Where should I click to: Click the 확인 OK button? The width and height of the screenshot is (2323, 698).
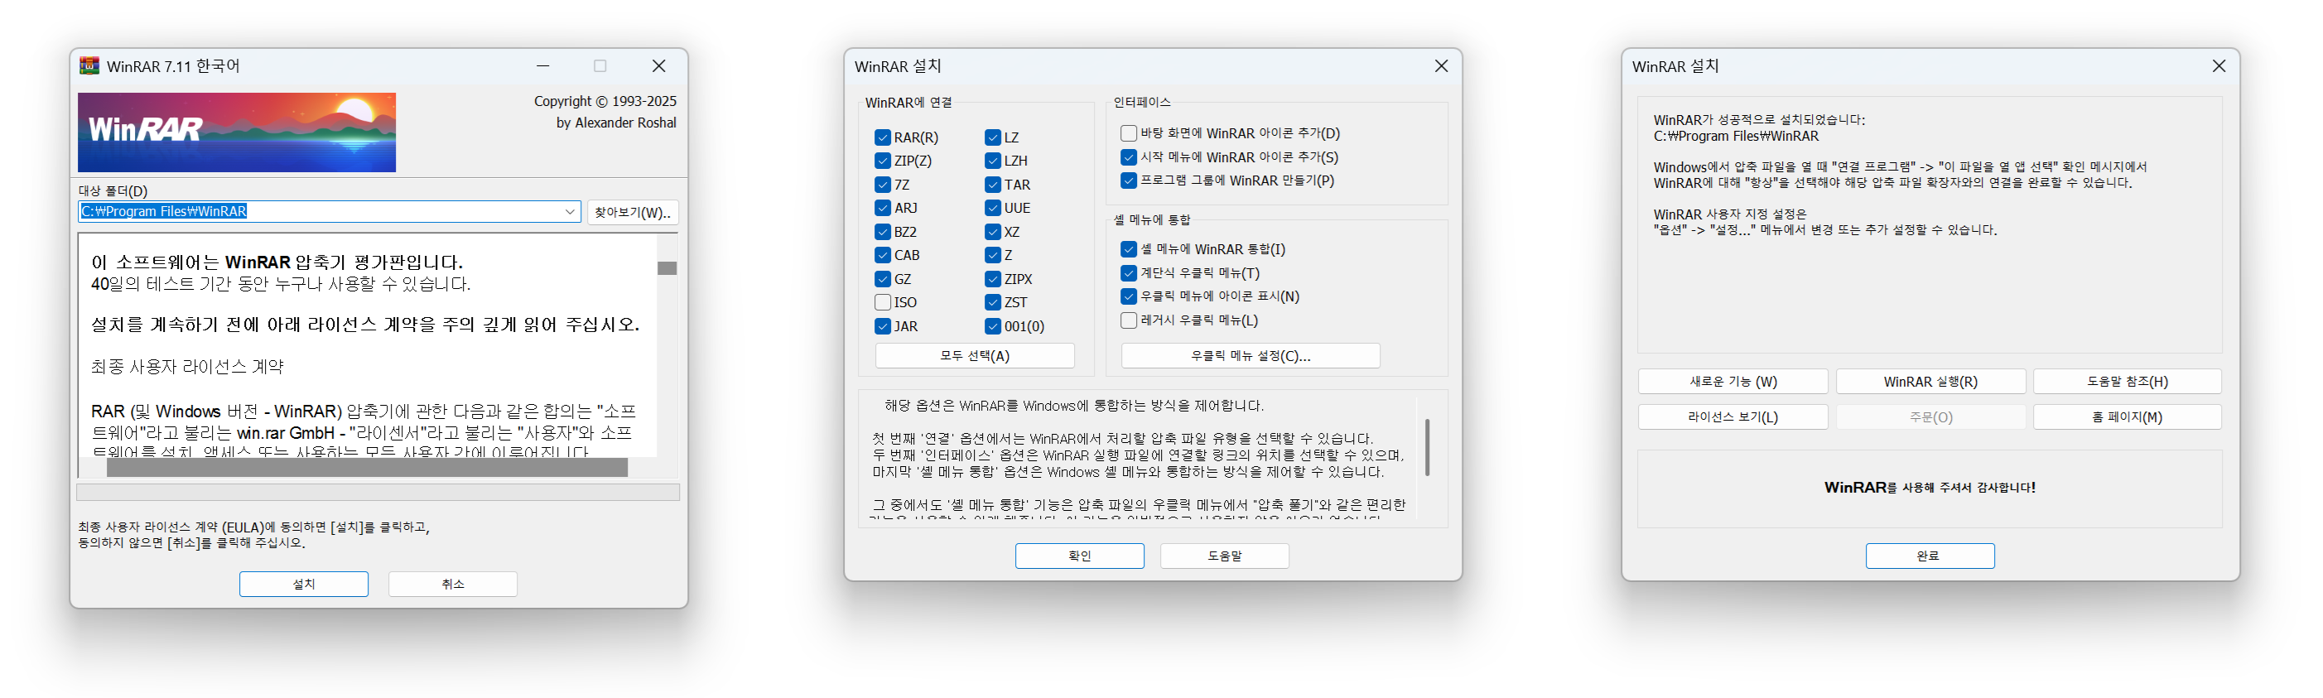click(1078, 556)
